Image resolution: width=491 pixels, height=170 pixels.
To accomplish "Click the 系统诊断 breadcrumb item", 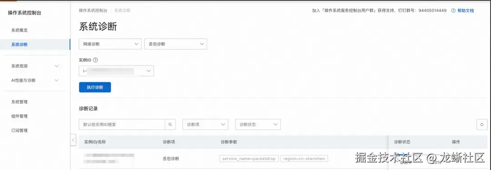I will (122, 10).
